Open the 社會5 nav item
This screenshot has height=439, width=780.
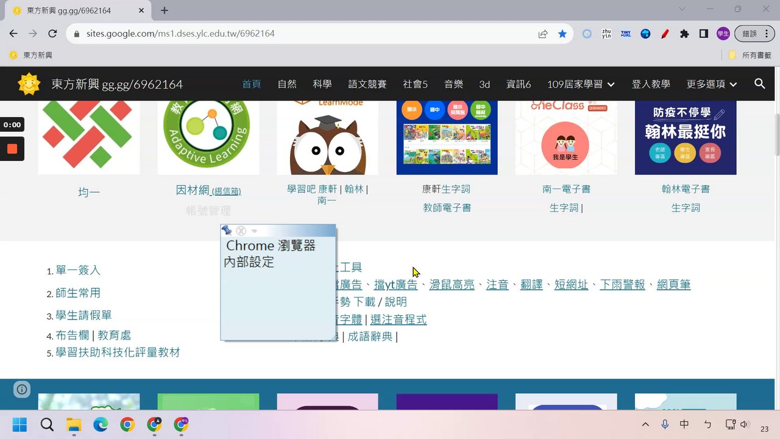point(416,84)
